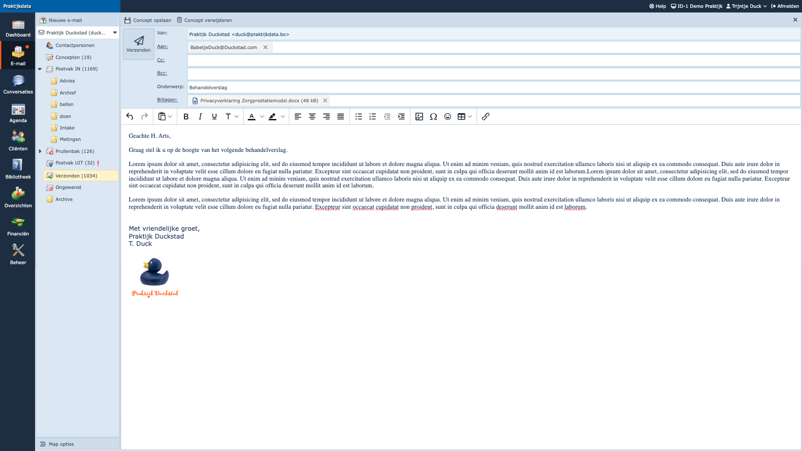Open the table insert dropdown
Screen dimensions: 802x451
[470, 117]
